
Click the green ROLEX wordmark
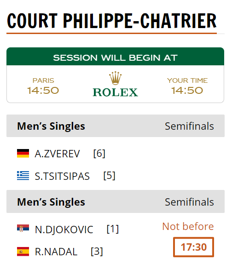click(116, 92)
